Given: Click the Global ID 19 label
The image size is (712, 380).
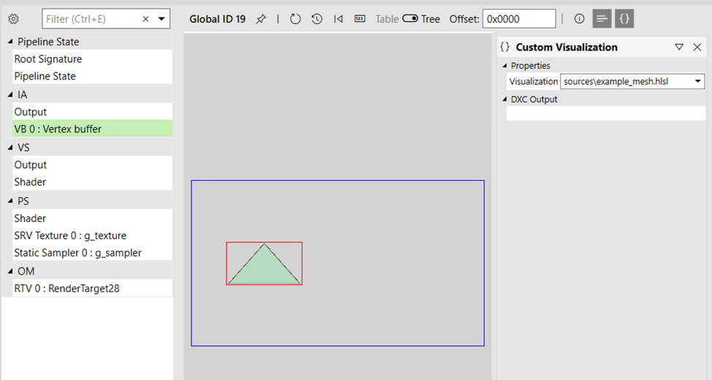Looking at the screenshot, I should (218, 19).
